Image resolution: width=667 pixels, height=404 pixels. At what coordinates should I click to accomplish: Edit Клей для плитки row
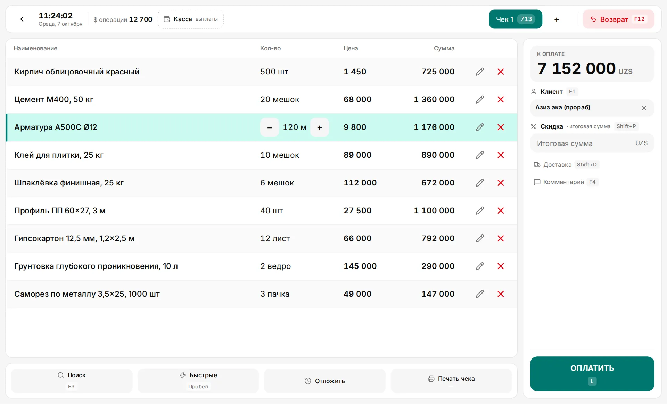click(x=480, y=155)
